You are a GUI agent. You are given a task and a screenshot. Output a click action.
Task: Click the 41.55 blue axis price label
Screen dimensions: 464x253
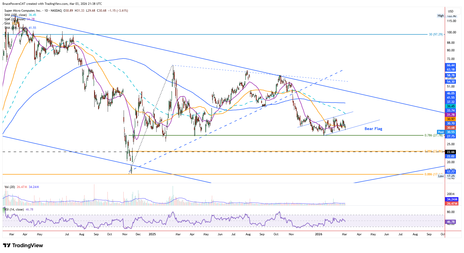(451, 98)
